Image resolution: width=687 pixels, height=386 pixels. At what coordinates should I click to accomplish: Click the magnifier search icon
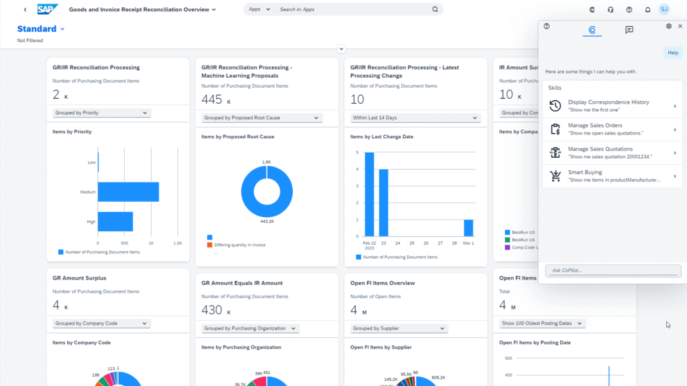click(435, 9)
